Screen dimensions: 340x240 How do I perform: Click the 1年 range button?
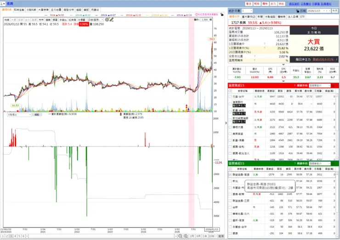[x=205, y=236]
